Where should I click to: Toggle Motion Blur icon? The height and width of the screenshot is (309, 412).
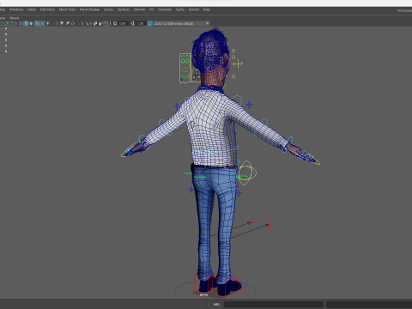coord(68,23)
